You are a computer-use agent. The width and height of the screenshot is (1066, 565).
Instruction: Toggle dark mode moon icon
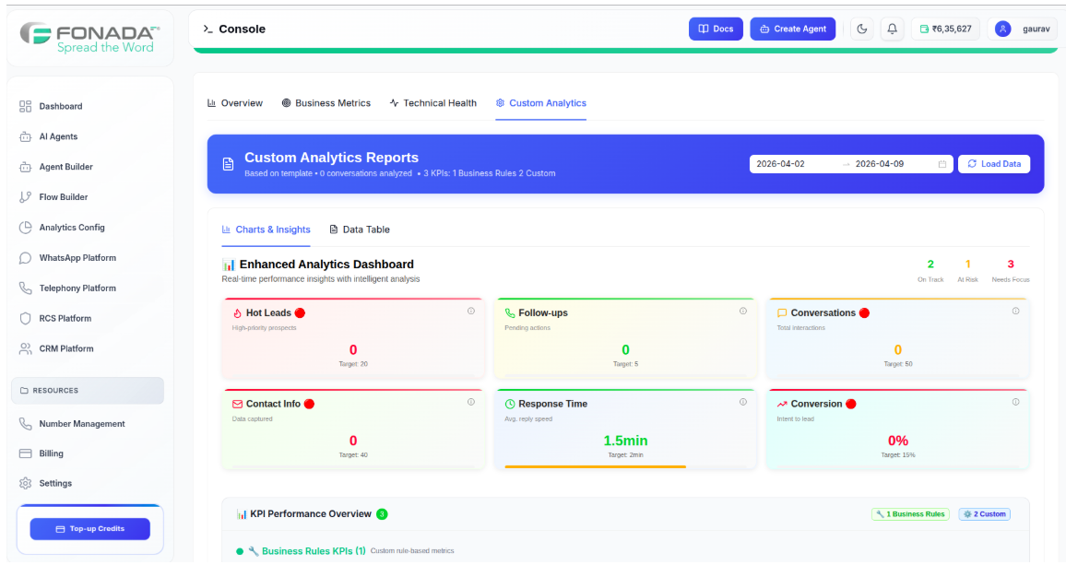pyautogui.click(x=862, y=29)
